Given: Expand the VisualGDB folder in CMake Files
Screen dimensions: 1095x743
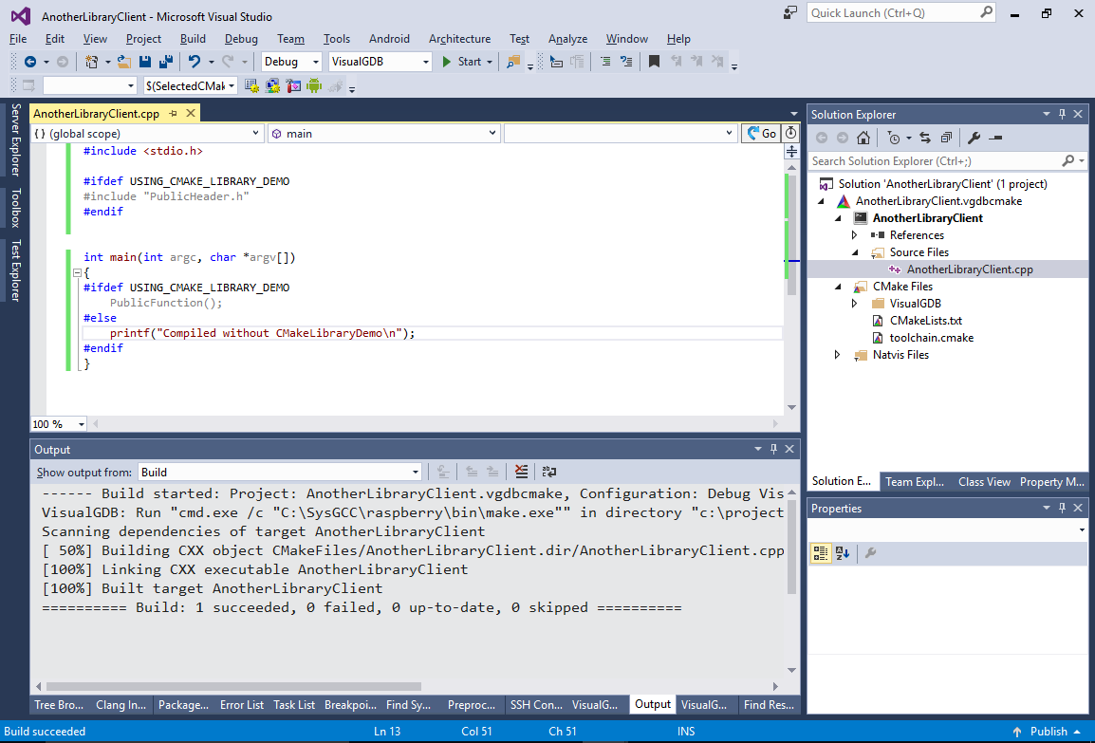Looking at the screenshot, I should pyautogui.click(x=854, y=304).
